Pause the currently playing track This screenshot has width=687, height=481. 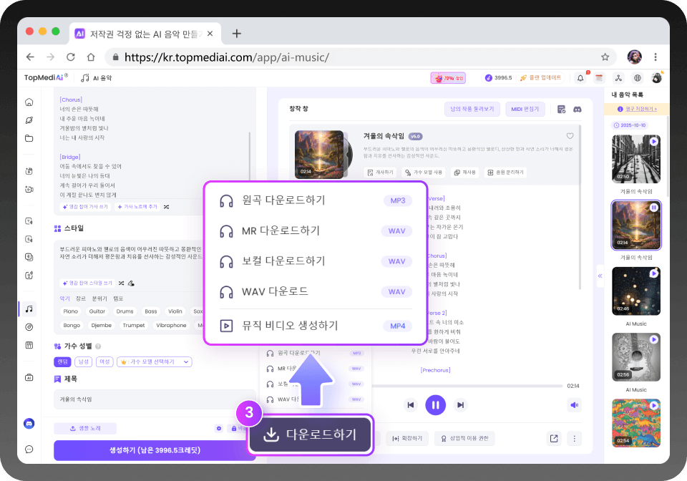pos(436,404)
